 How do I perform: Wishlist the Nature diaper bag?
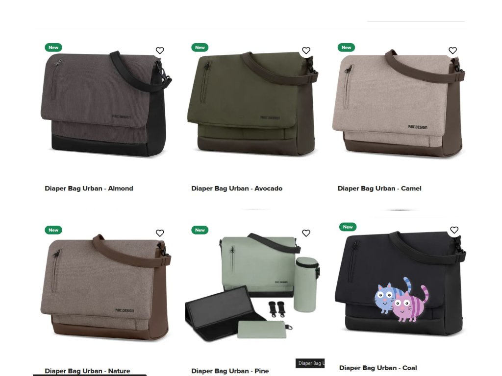click(x=160, y=233)
